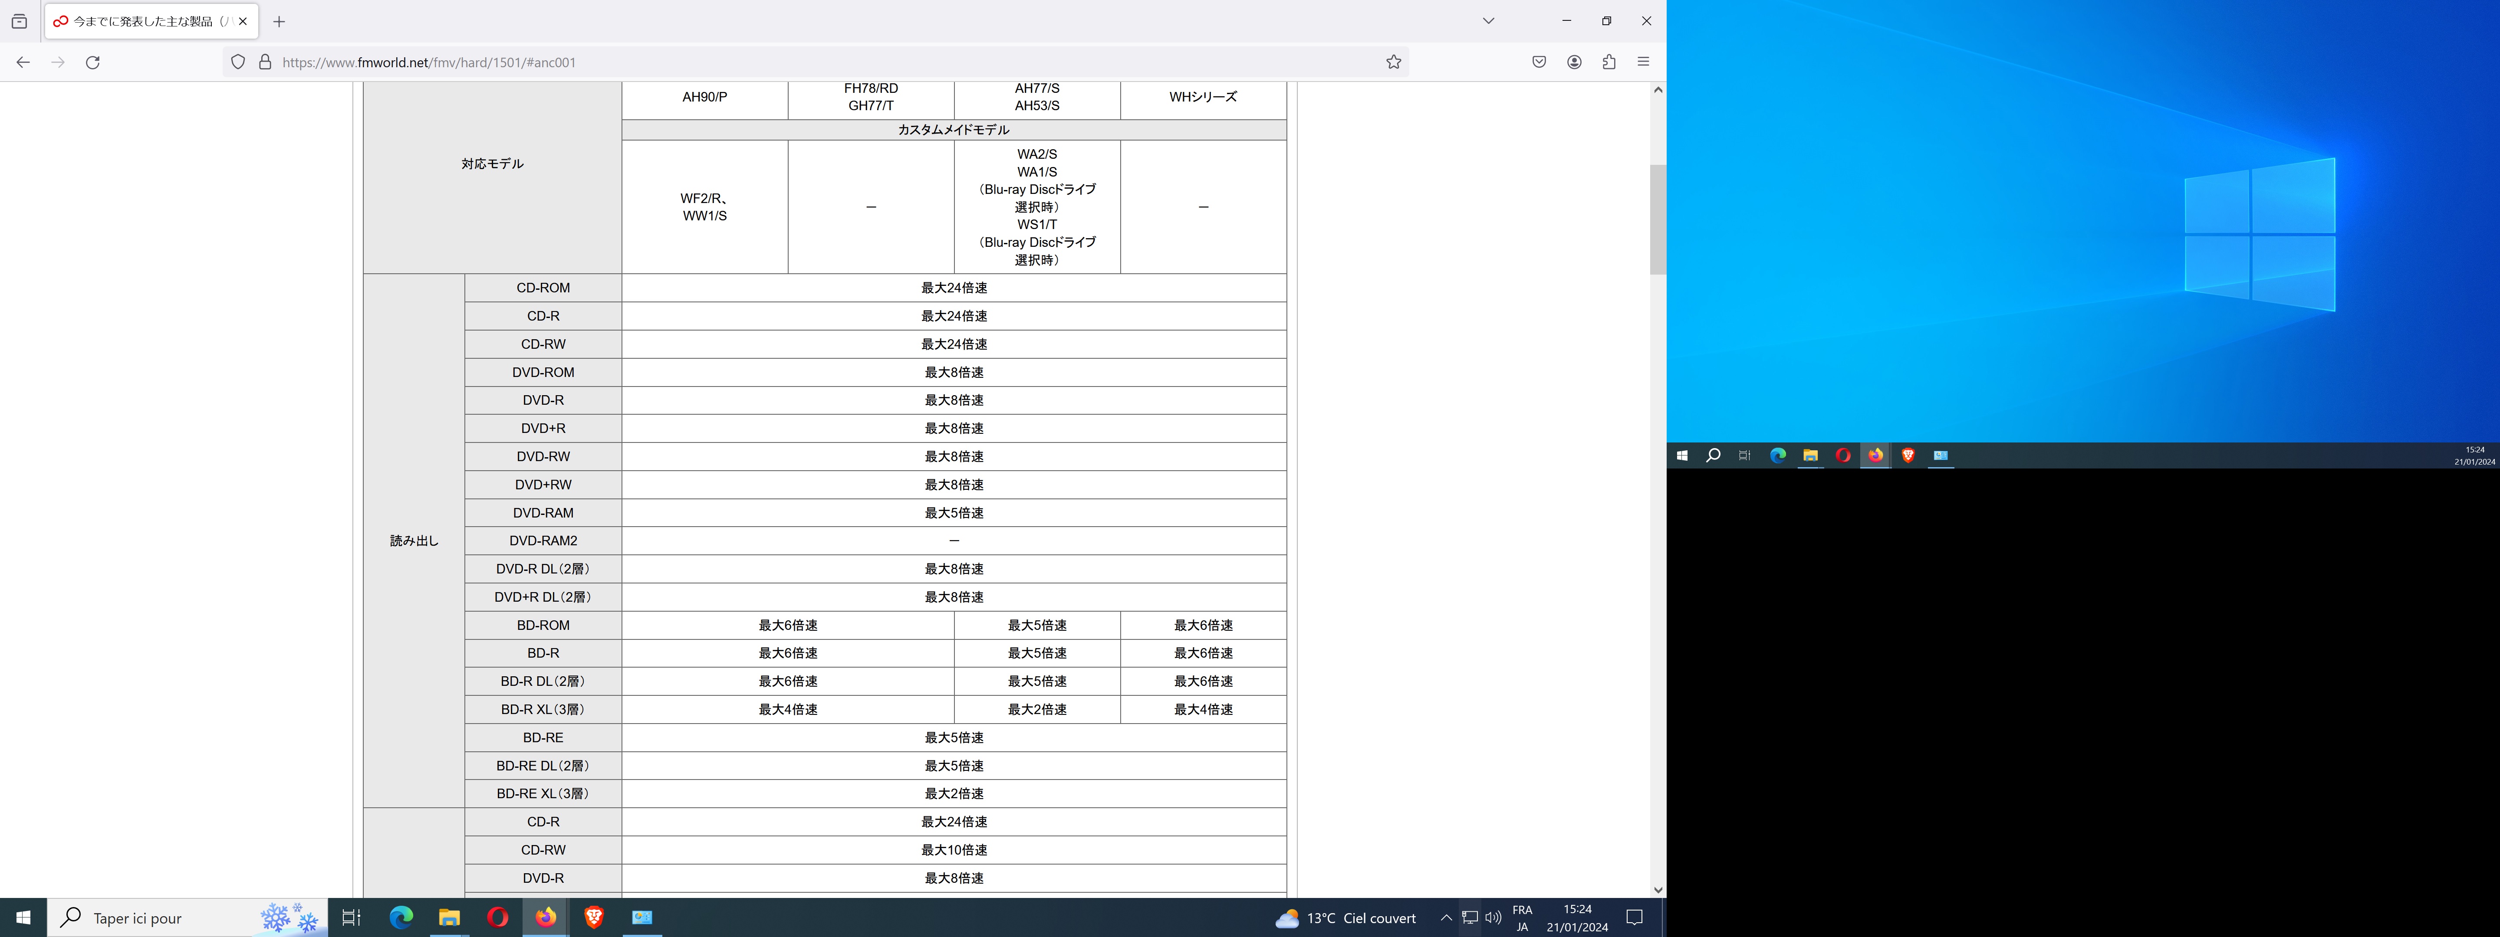Click Edge in the small remote taskbar
The width and height of the screenshot is (2500, 937).
point(1778,455)
